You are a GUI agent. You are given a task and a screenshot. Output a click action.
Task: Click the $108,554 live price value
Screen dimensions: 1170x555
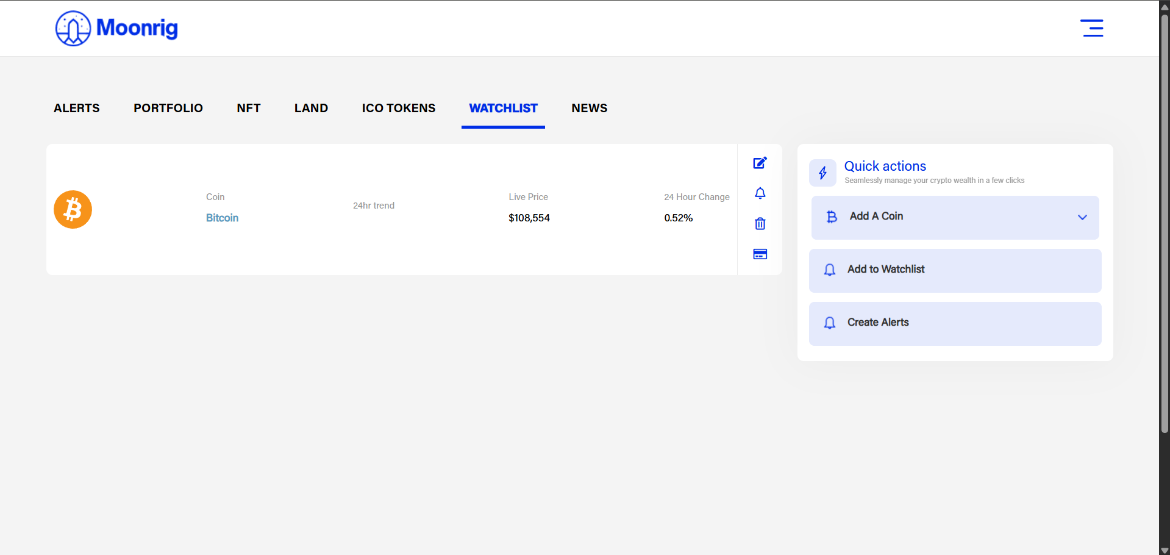tap(529, 218)
